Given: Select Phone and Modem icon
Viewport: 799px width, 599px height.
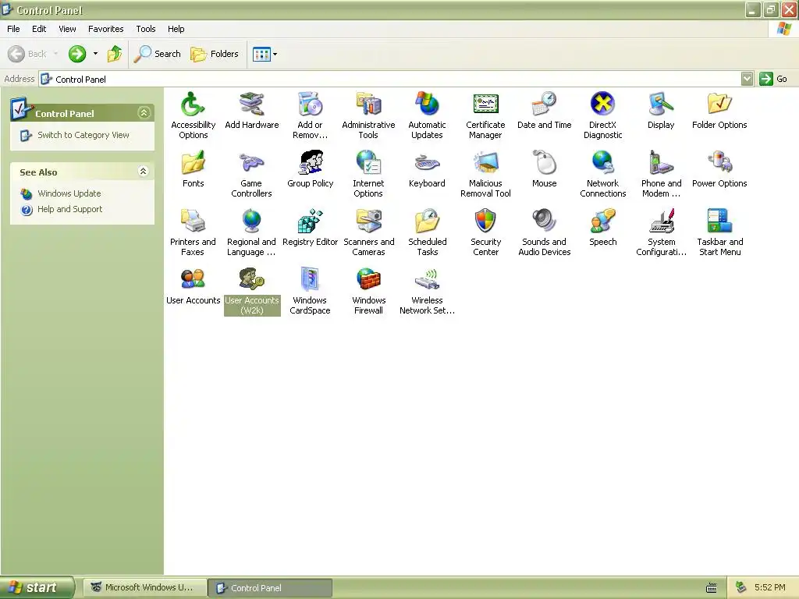Looking at the screenshot, I should pos(661,163).
